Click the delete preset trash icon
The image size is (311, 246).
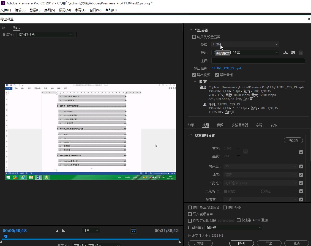301,53
